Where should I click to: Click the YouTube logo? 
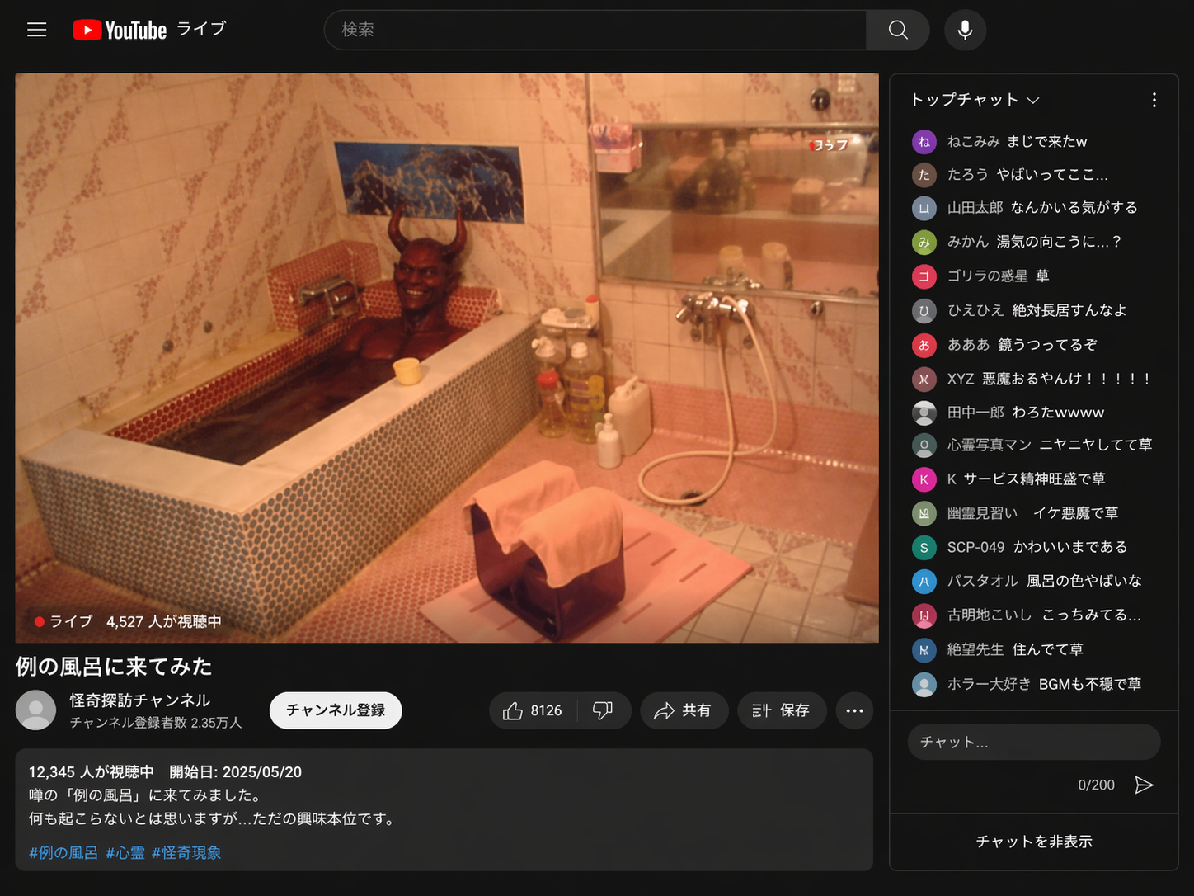120,31
